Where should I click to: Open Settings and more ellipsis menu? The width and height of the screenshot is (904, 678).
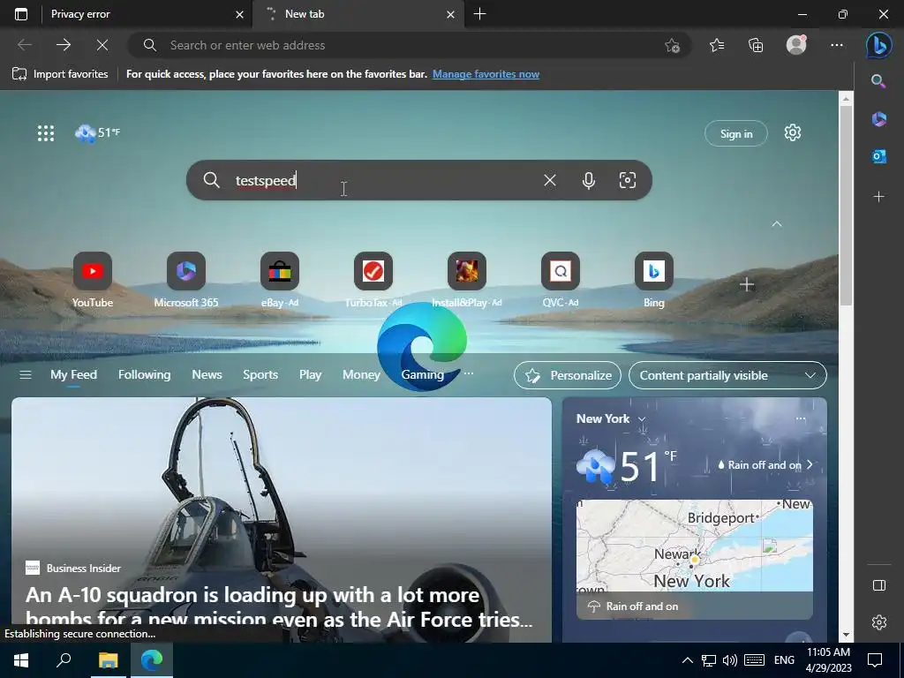[x=837, y=45]
